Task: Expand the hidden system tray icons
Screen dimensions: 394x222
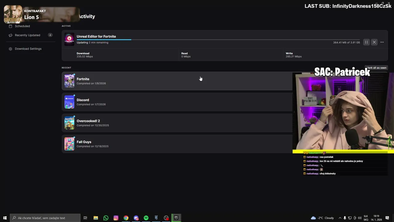Action: pos(340,218)
